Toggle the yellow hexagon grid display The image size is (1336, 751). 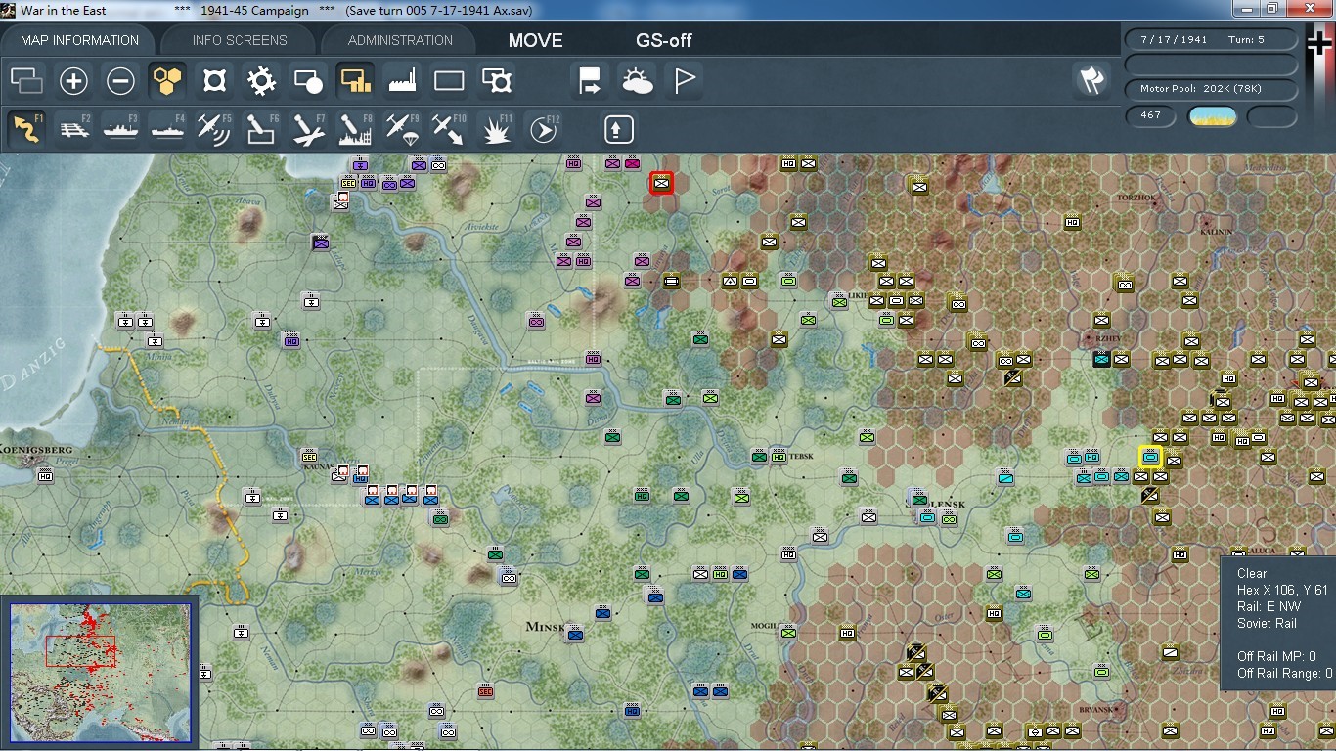coord(167,81)
